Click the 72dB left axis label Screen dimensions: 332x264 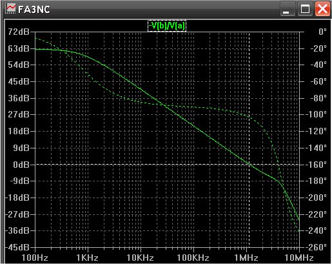[x=19, y=32]
